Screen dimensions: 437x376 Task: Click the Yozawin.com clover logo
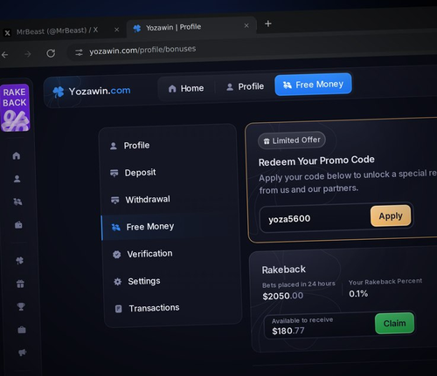[92, 92]
